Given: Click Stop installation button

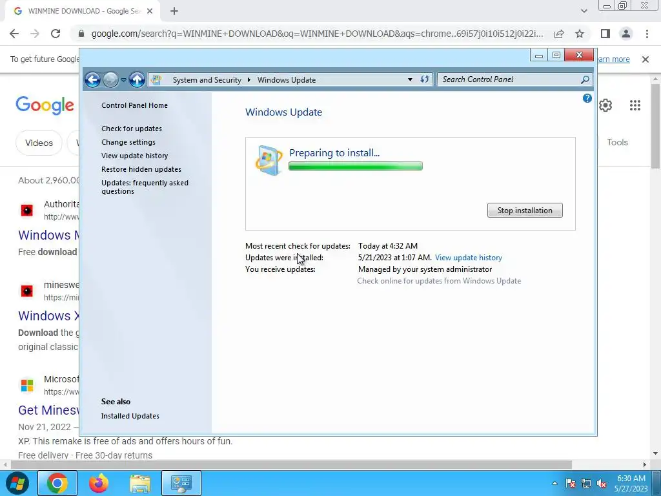Looking at the screenshot, I should coord(525,210).
